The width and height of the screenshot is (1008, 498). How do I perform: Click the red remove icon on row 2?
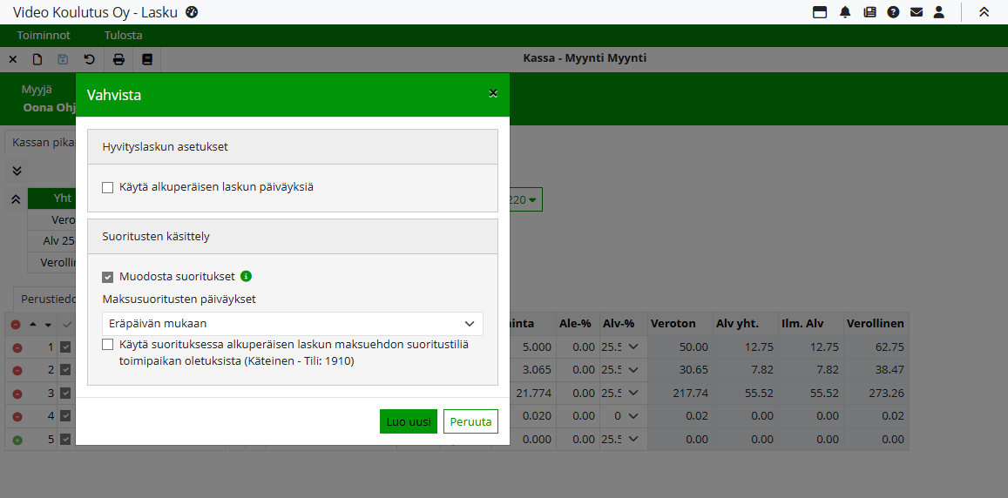click(x=16, y=370)
